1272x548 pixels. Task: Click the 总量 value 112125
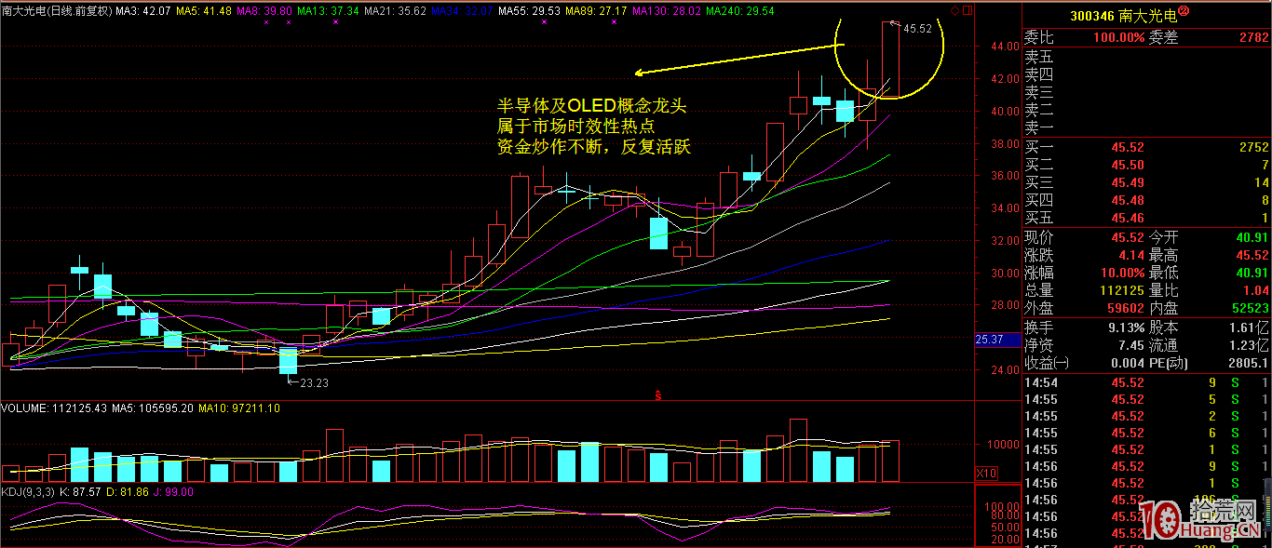[x=1122, y=290]
